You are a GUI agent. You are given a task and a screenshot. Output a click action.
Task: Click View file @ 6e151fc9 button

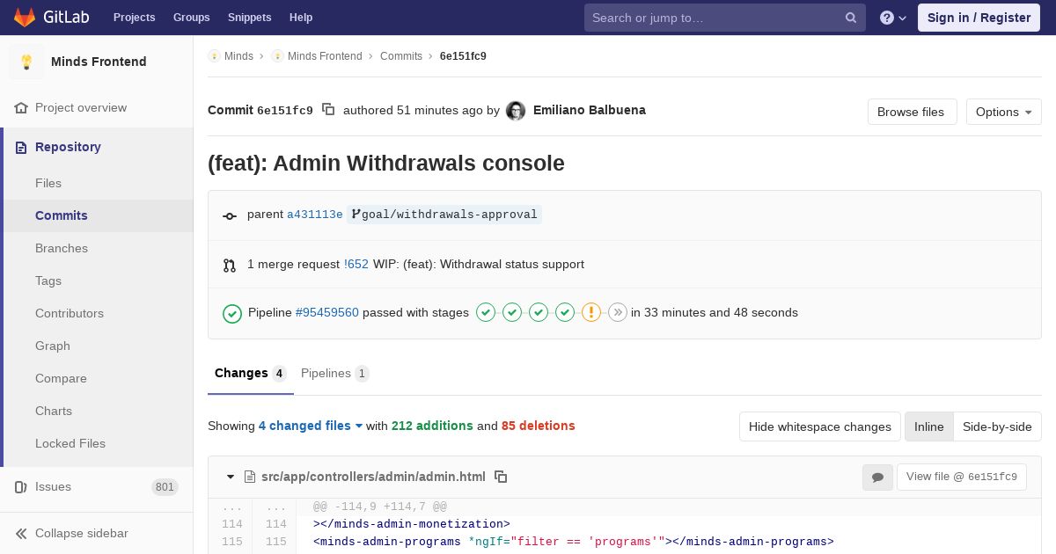point(961,477)
